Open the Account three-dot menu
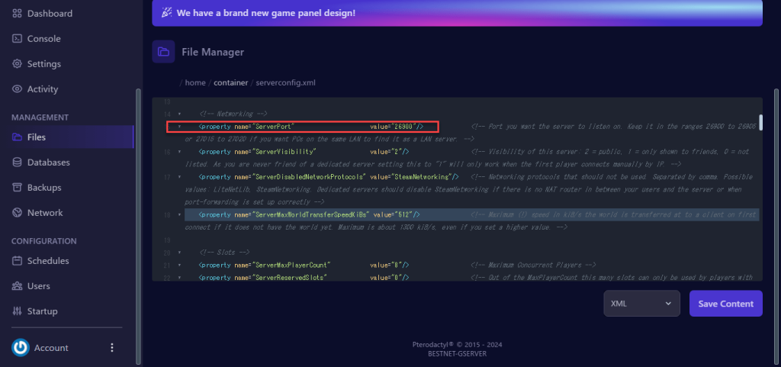This screenshot has height=367, width=781. pyautogui.click(x=112, y=348)
